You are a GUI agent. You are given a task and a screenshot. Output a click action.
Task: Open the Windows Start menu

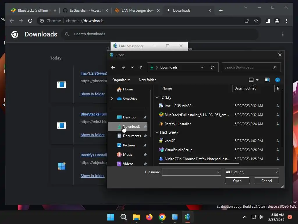111,217
